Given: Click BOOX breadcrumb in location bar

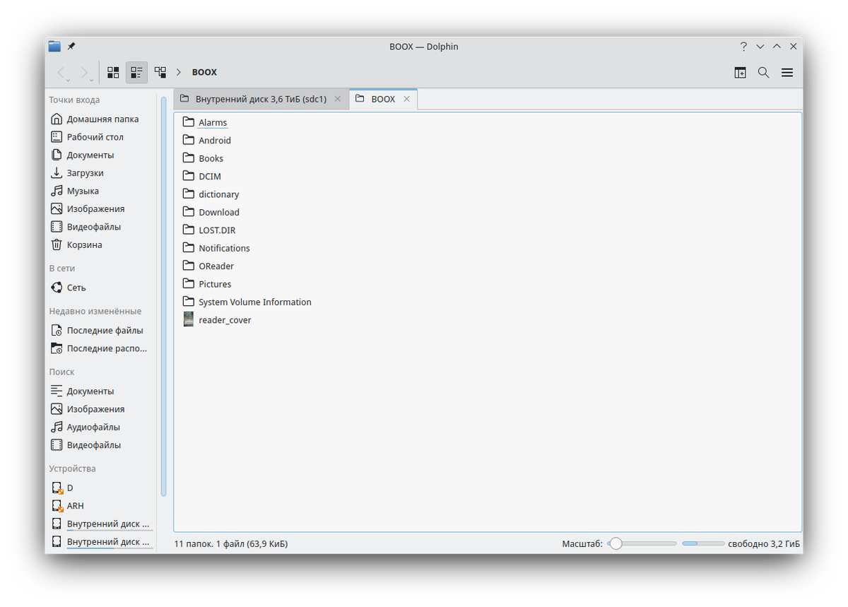Looking at the screenshot, I should (204, 72).
